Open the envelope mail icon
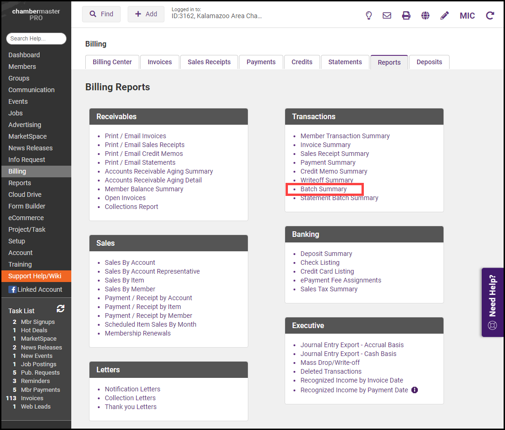This screenshot has width=505, height=430. [387, 15]
